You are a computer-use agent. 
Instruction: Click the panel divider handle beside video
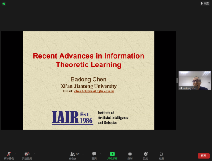(x=177, y=80)
